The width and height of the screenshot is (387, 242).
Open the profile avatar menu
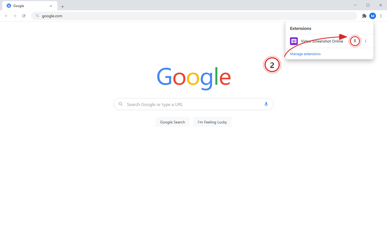[372, 16]
